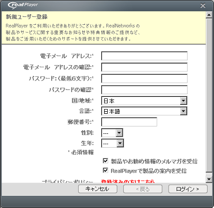214x208 pixels.
Task: Close the RealPlayer dialog with X
Action: click(203, 6)
